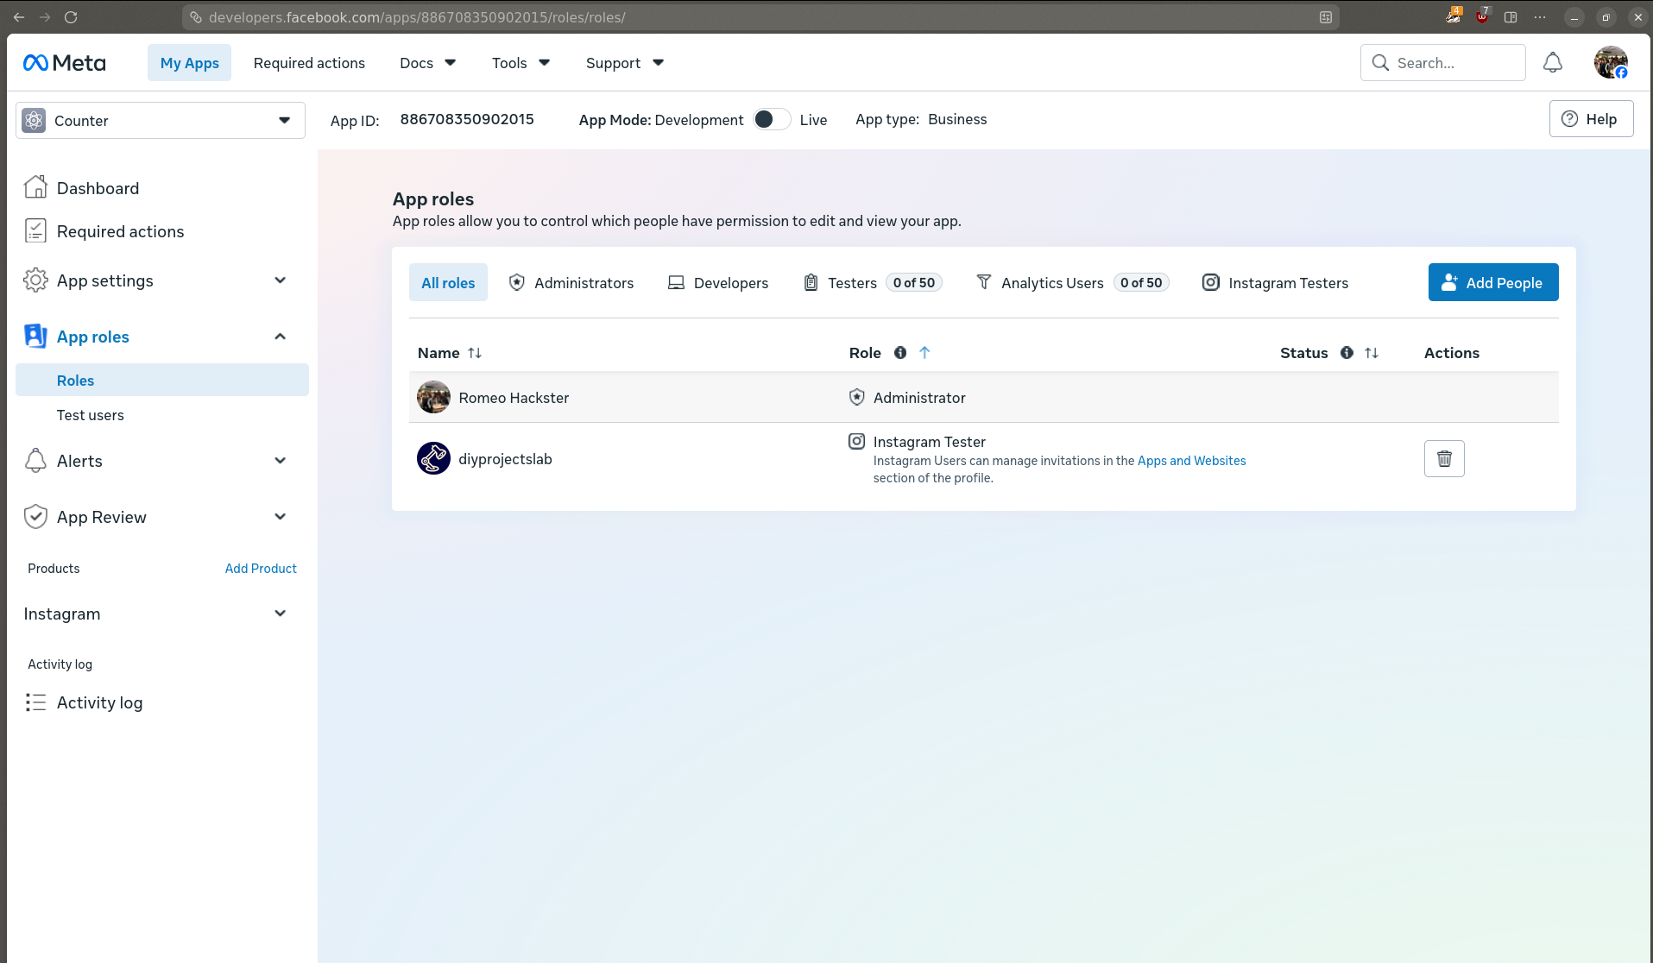1653x963 pixels.
Task: Show the Role column info tooltip
Action: click(900, 353)
